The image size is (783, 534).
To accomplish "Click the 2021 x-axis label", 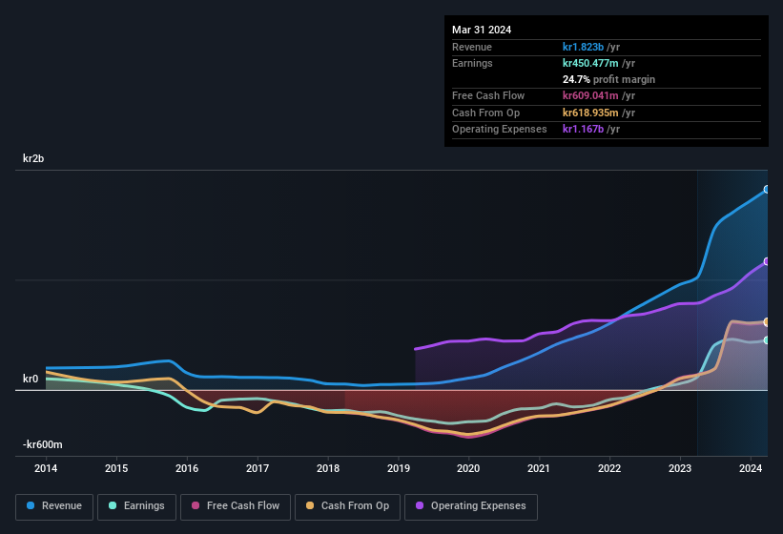I will point(539,468).
